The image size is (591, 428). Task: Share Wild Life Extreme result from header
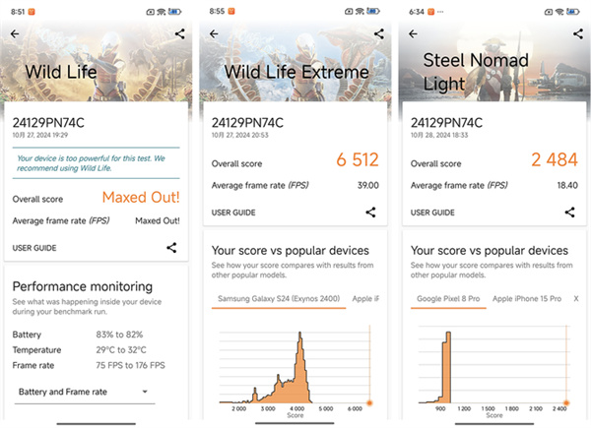[x=378, y=33]
